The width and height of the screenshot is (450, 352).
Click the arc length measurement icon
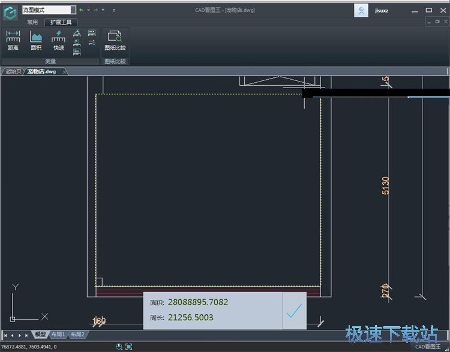77,43
